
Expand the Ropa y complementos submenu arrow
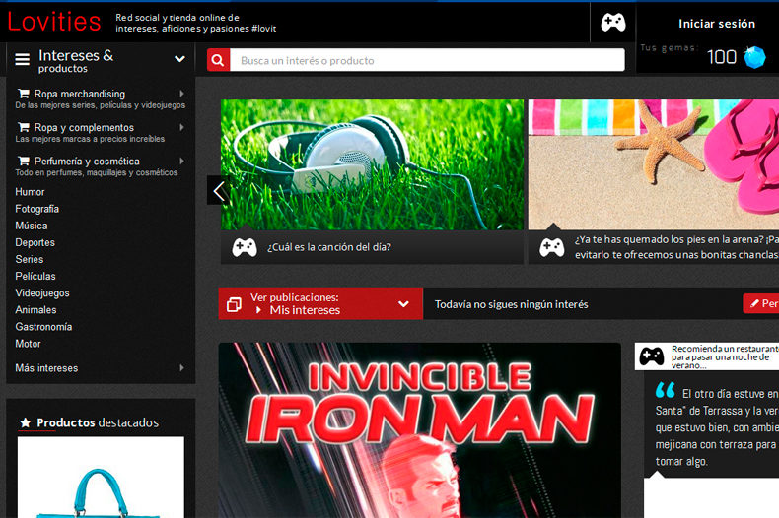(x=181, y=127)
